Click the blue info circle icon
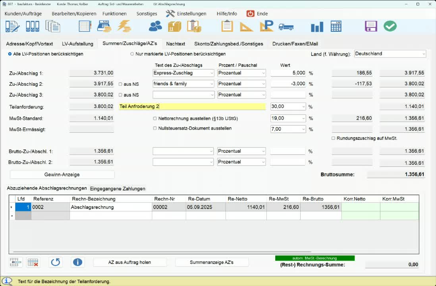The image size is (436, 286). click(x=78, y=262)
